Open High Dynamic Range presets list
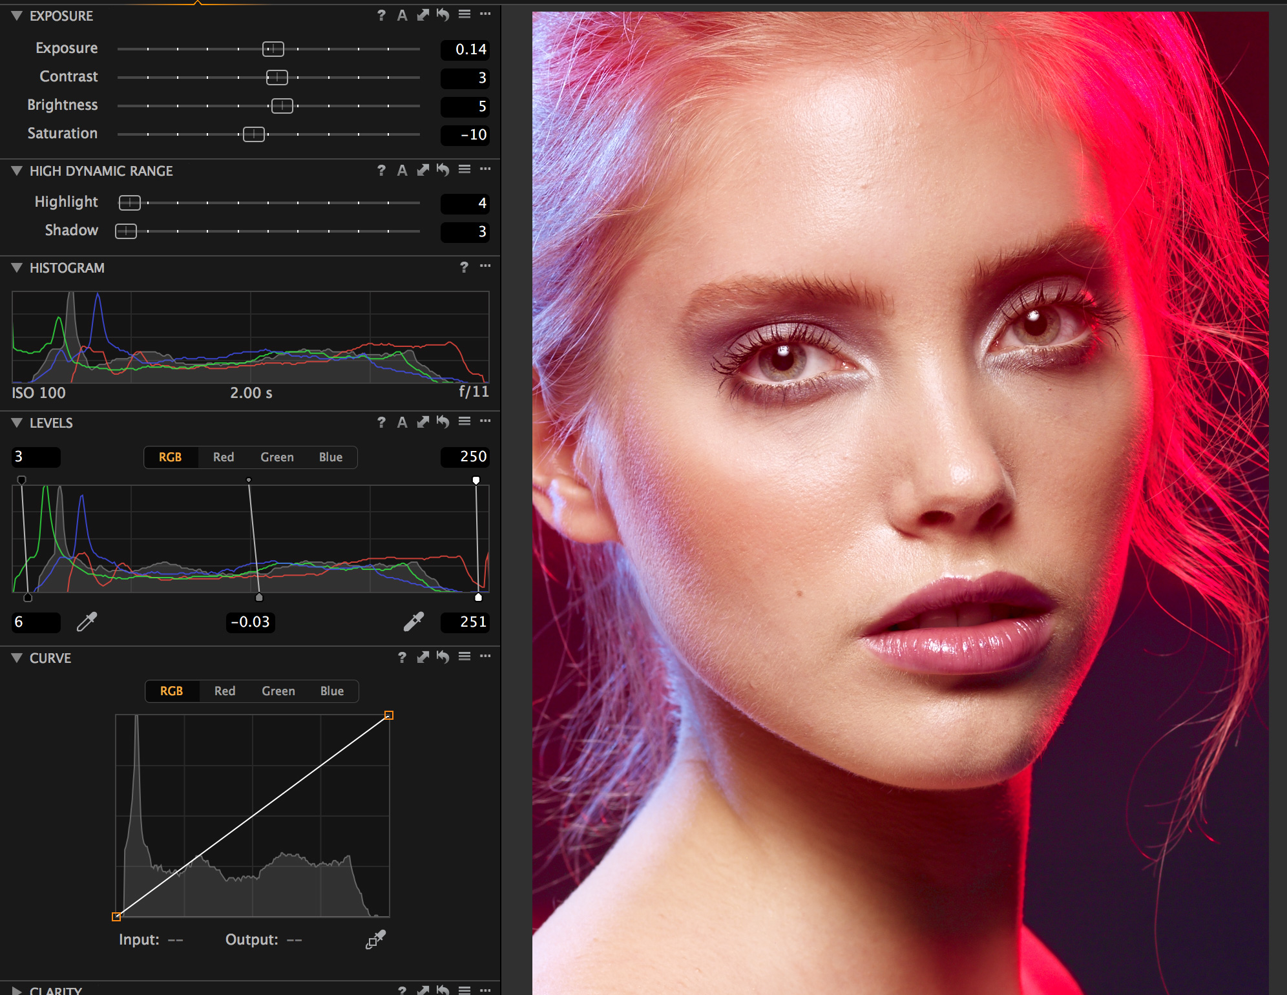1287x995 pixels. [465, 169]
